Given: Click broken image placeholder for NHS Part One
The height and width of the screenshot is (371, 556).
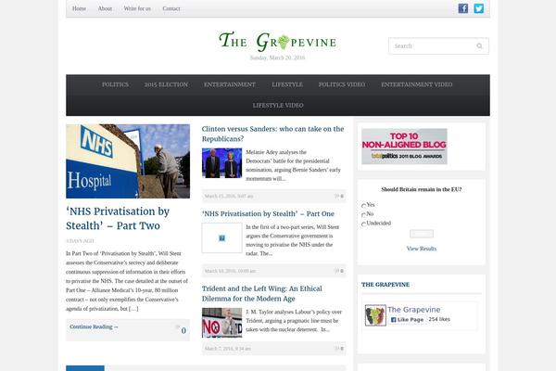Looking at the screenshot, I should (x=222, y=237).
